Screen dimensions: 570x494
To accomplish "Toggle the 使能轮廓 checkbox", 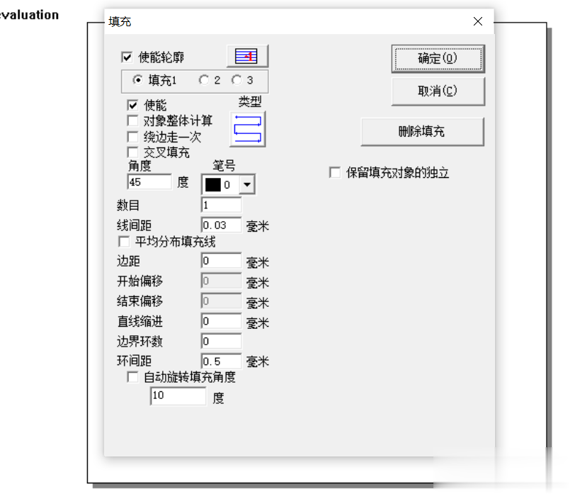I will pyautogui.click(x=127, y=57).
